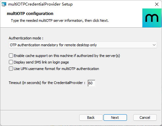Click the installer icon in the title bar
Screen dimensions: 162x126
pyautogui.click(x=4, y=4)
